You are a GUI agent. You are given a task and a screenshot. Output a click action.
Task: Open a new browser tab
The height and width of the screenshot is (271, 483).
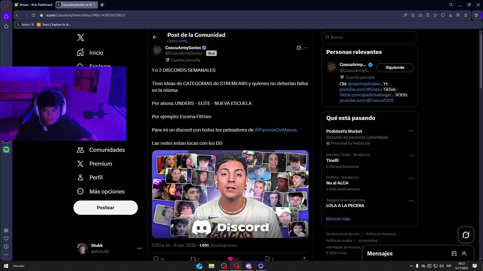tap(102, 5)
